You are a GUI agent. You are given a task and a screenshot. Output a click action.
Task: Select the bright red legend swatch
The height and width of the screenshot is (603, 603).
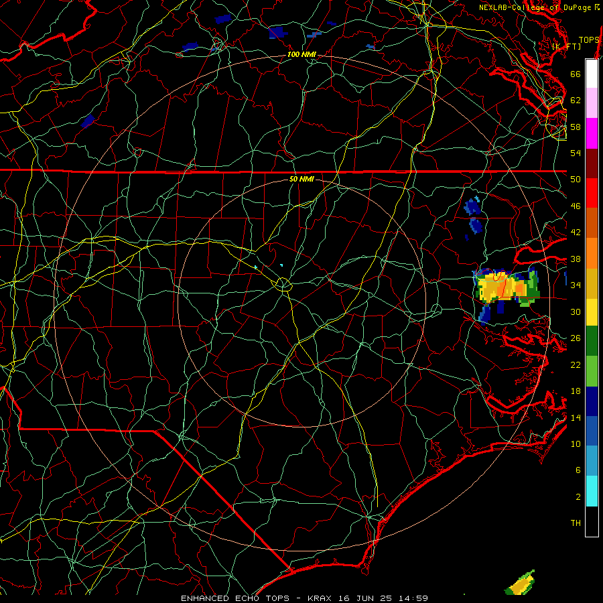(592, 193)
